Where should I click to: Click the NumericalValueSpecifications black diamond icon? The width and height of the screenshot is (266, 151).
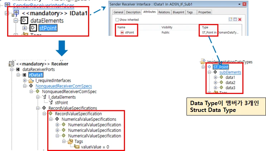(57, 119)
